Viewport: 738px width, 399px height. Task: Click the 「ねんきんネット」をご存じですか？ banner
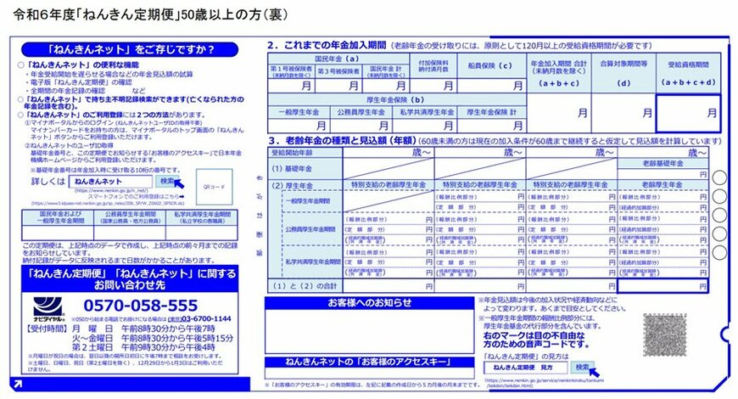tap(130, 49)
